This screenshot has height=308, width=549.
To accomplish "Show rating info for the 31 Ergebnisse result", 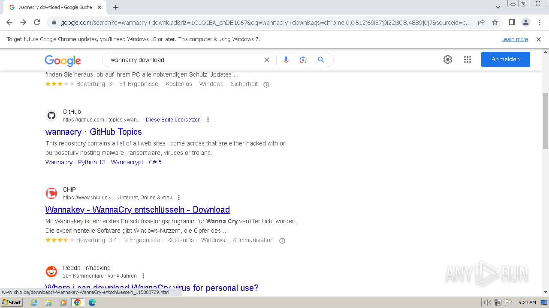I will coord(266,84).
